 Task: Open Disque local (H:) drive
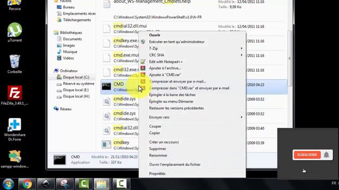click(76, 96)
